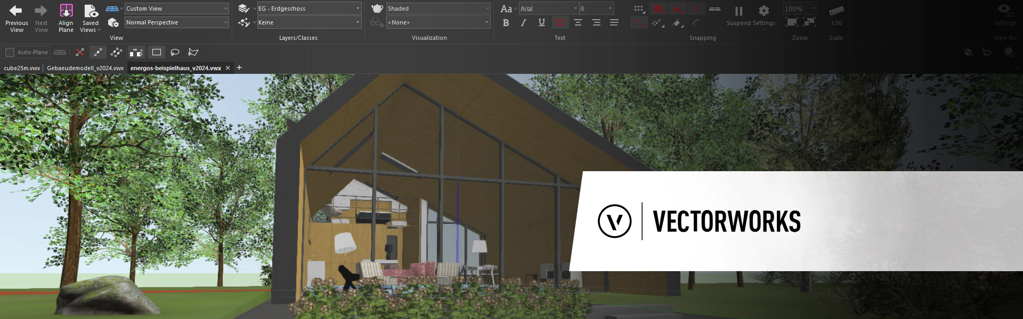Select the Lasso selection mode icon
1023x319 pixels.
(x=175, y=52)
